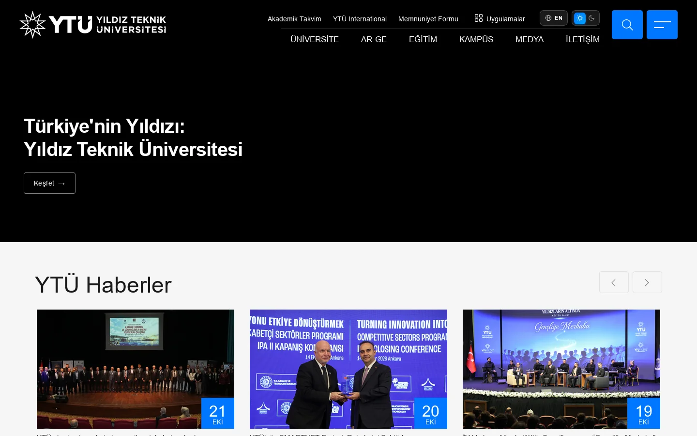Open the 19 EKİ news thumbnail
Image resolution: width=697 pixels, height=436 pixels.
point(561,369)
